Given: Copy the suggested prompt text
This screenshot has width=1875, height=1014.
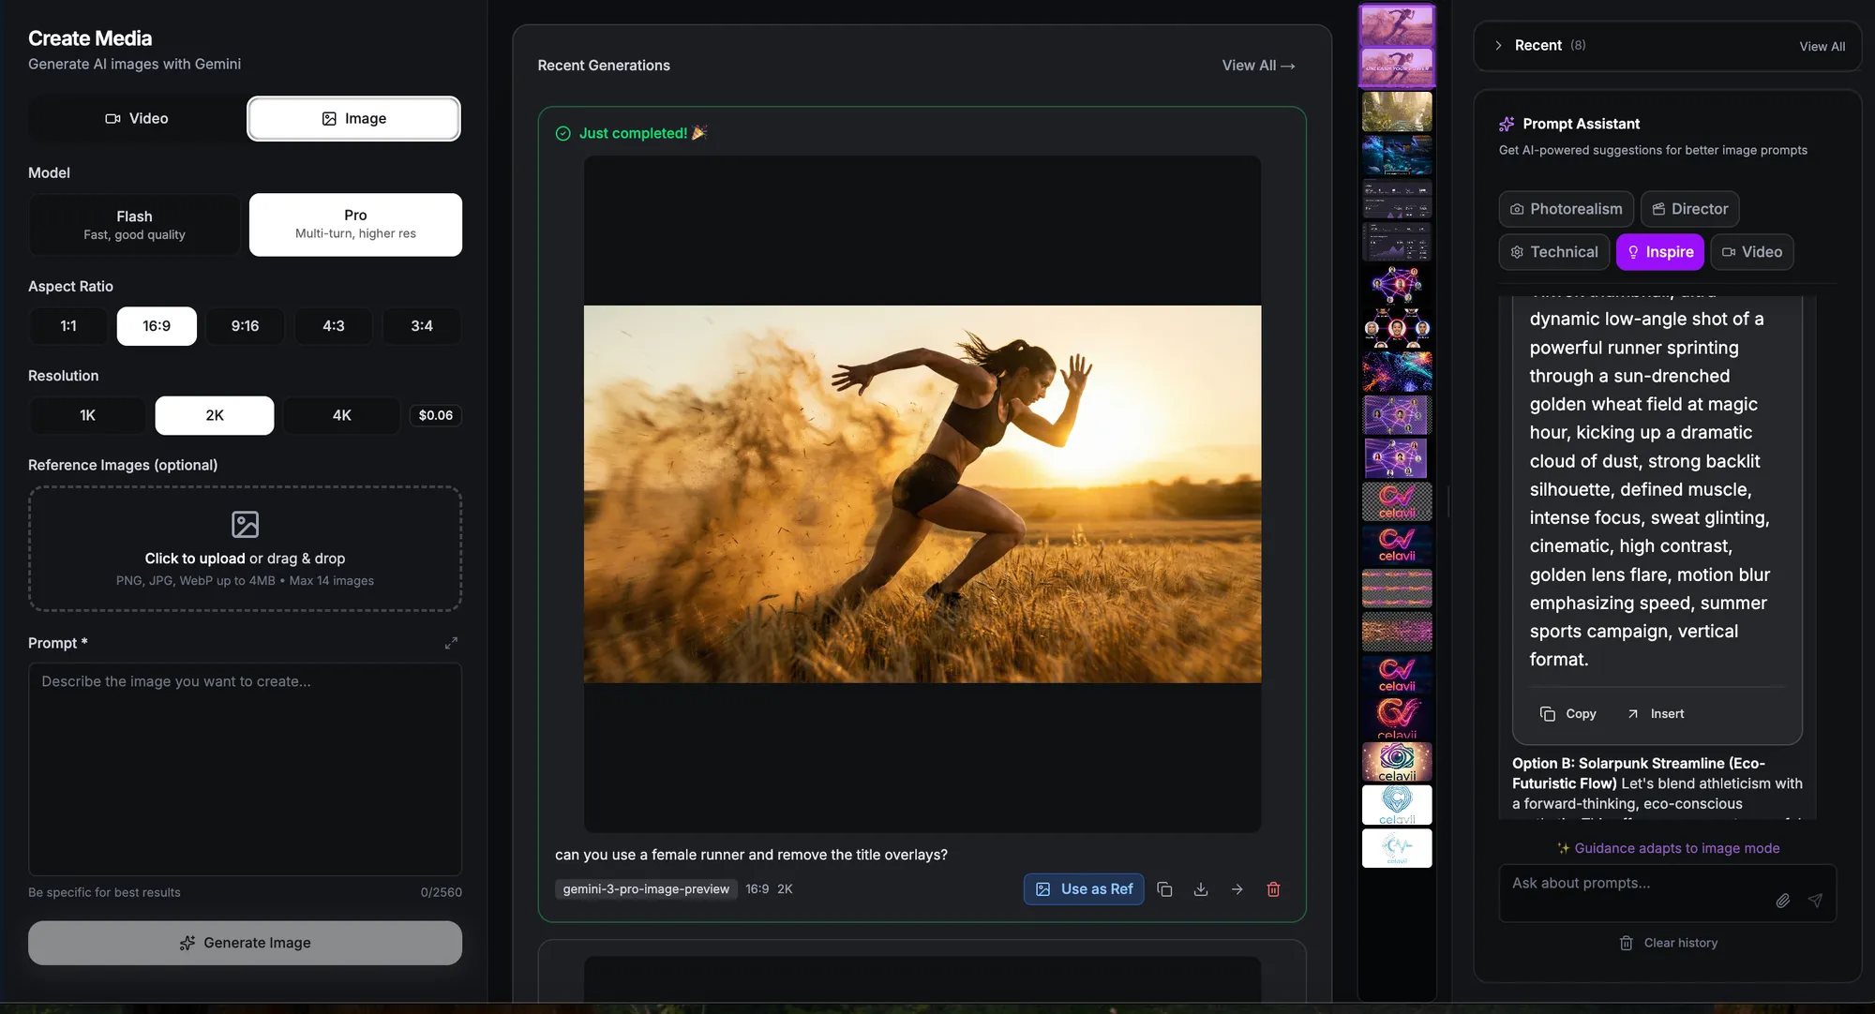Looking at the screenshot, I should click(x=1568, y=713).
